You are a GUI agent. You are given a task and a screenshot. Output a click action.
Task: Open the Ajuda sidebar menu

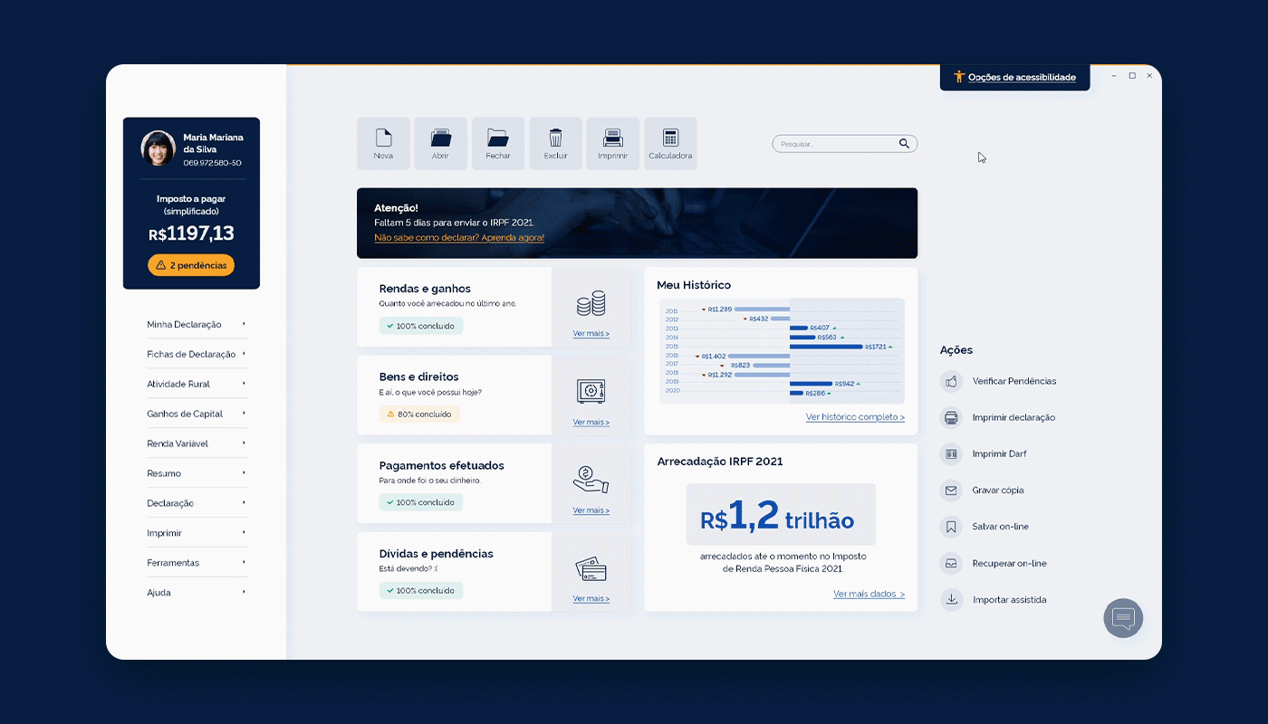pyautogui.click(x=197, y=593)
